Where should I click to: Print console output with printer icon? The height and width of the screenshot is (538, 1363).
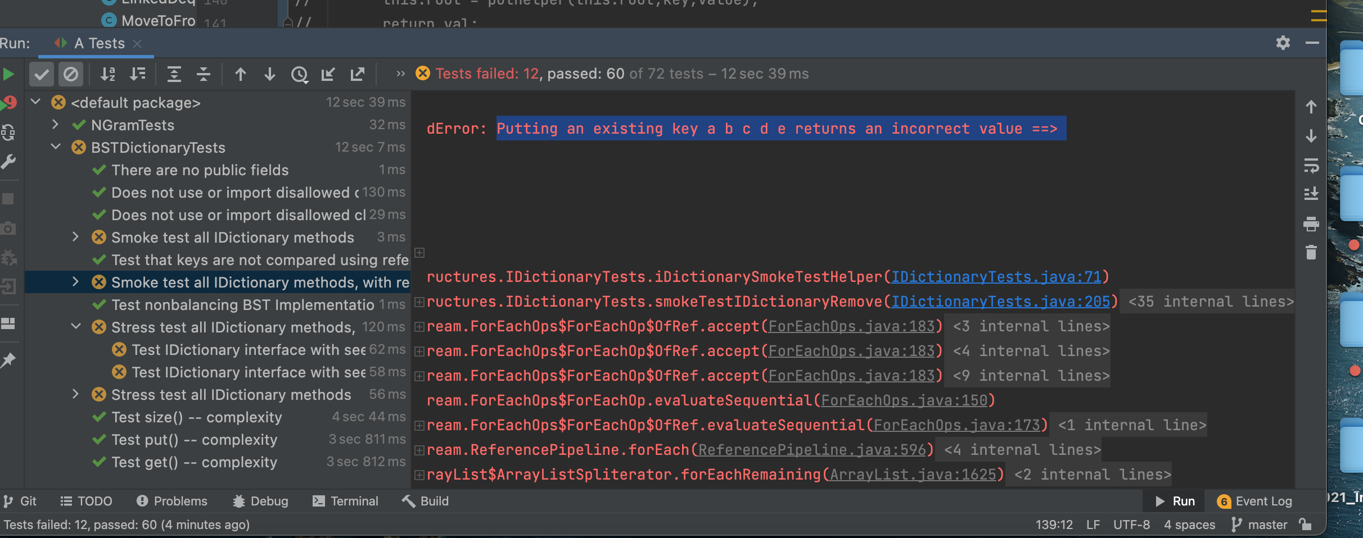[1311, 224]
